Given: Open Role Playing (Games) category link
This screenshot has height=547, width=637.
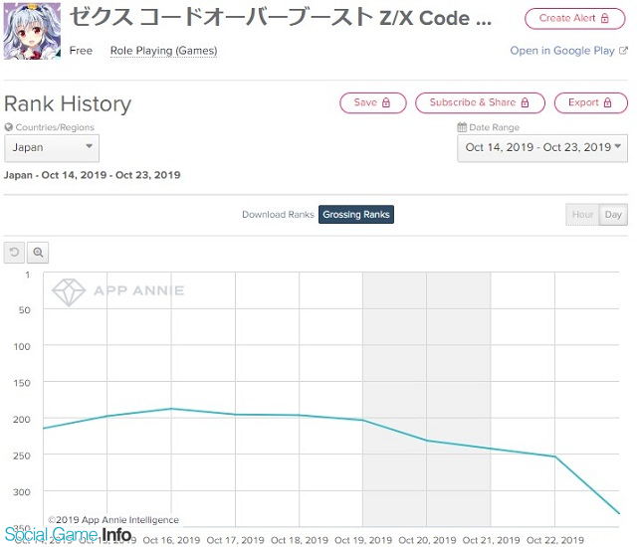Looking at the screenshot, I should (x=163, y=51).
